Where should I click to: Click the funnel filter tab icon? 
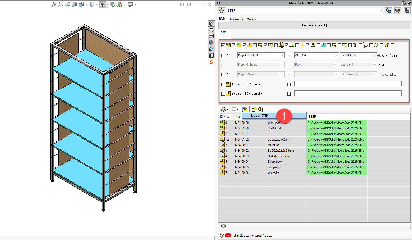point(224,34)
